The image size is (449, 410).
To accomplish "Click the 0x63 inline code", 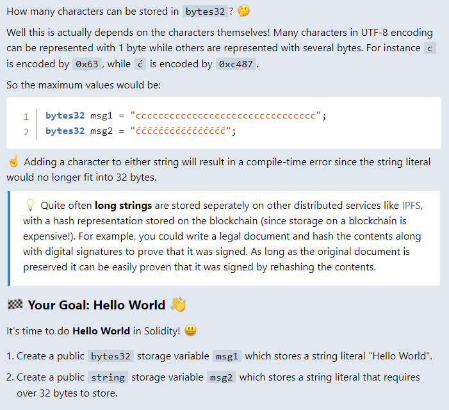I will pyautogui.click(x=88, y=63).
